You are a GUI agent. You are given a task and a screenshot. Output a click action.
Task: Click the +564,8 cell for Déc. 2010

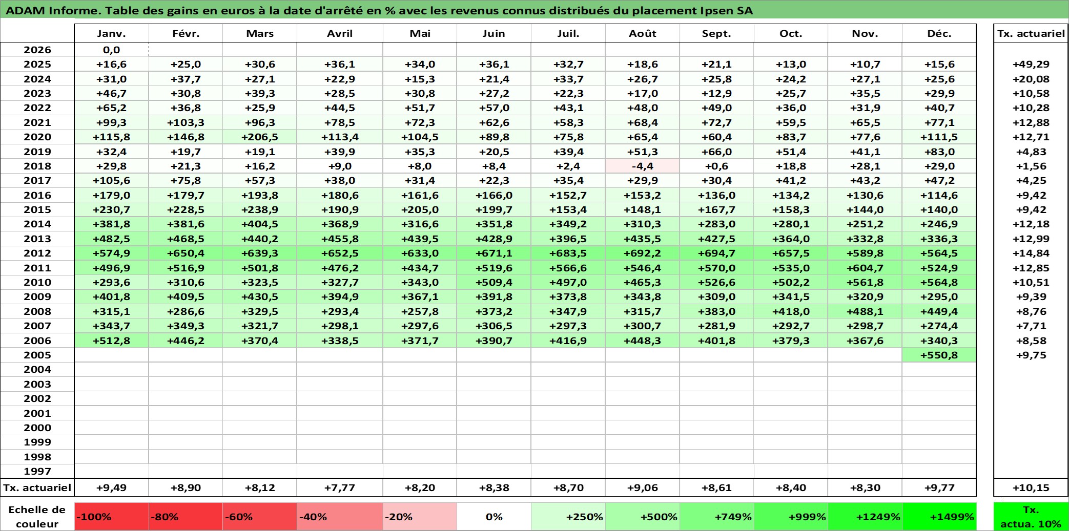pos(939,282)
